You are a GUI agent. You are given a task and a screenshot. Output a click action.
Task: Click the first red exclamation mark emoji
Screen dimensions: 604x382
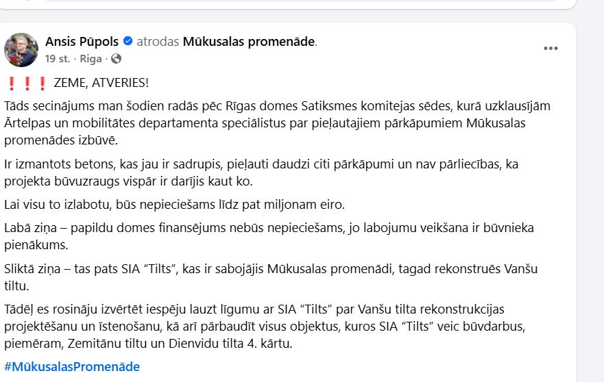(x=12, y=84)
